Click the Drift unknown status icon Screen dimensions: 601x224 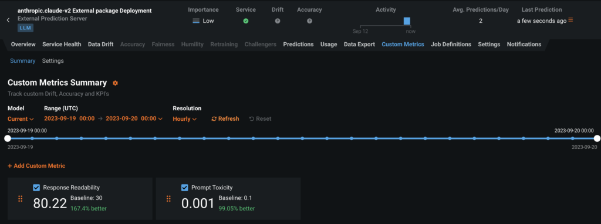click(278, 21)
